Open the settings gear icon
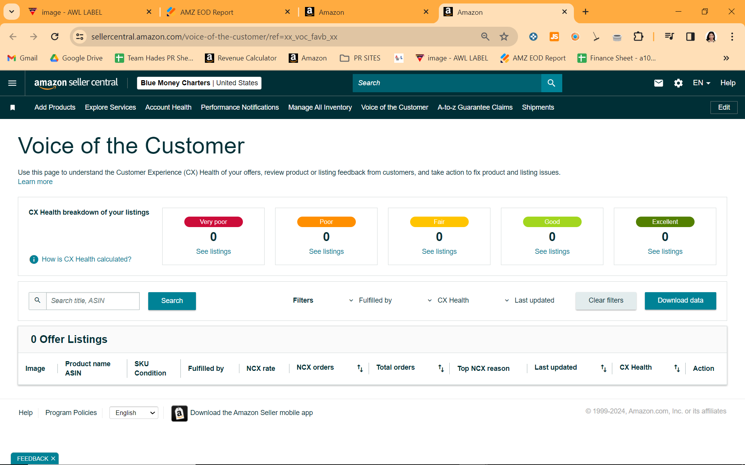The image size is (745, 465). [678, 83]
